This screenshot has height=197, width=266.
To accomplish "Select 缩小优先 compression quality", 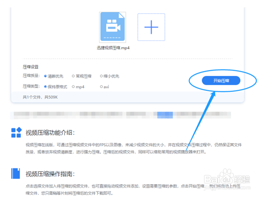I will [109, 76].
